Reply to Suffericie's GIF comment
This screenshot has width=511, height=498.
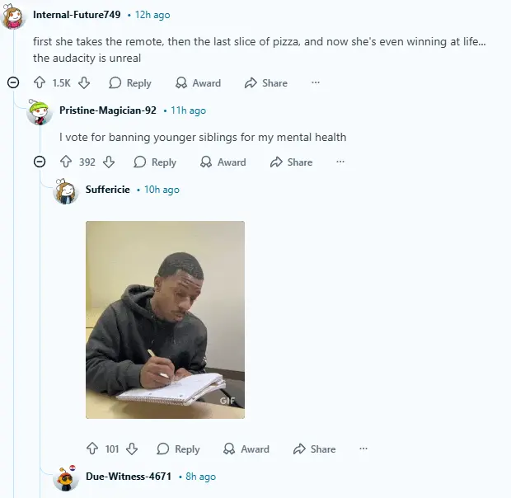(x=178, y=449)
